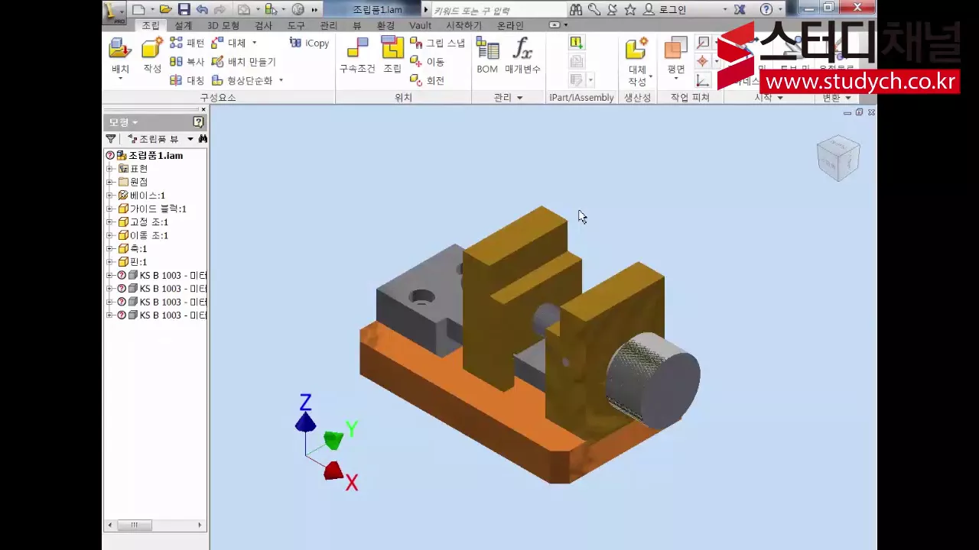Click the iPart/iAssembly author icon
The height and width of the screenshot is (550, 979).
coord(577,43)
